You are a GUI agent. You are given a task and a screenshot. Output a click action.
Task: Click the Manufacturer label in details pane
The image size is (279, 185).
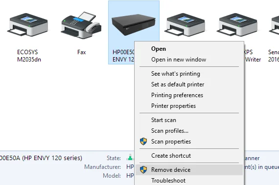(x=102, y=167)
